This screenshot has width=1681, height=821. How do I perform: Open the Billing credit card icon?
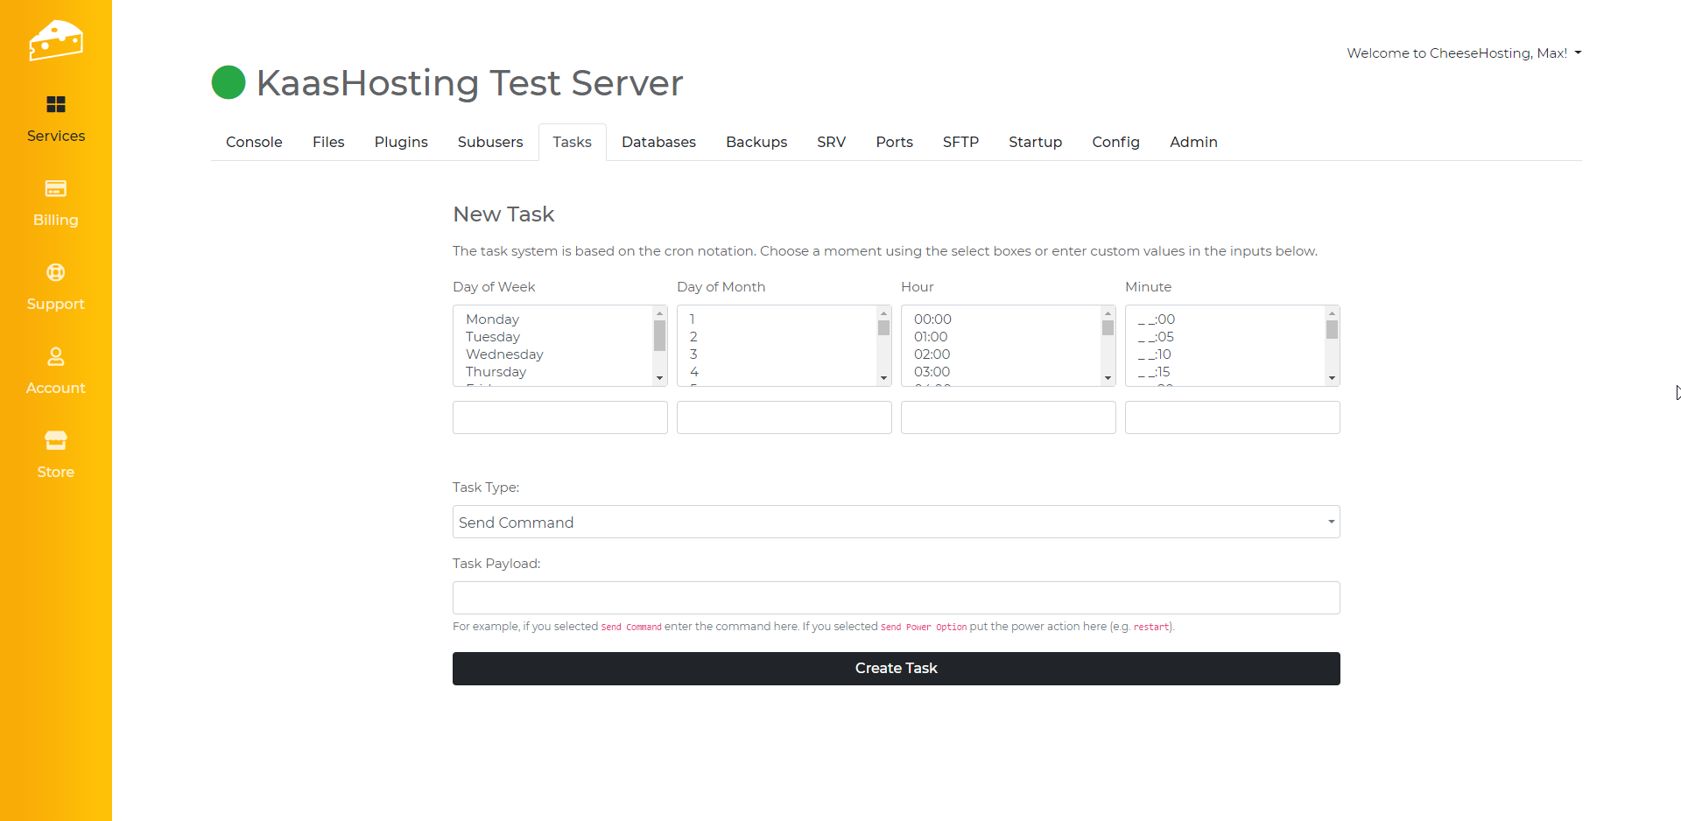pos(55,189)
